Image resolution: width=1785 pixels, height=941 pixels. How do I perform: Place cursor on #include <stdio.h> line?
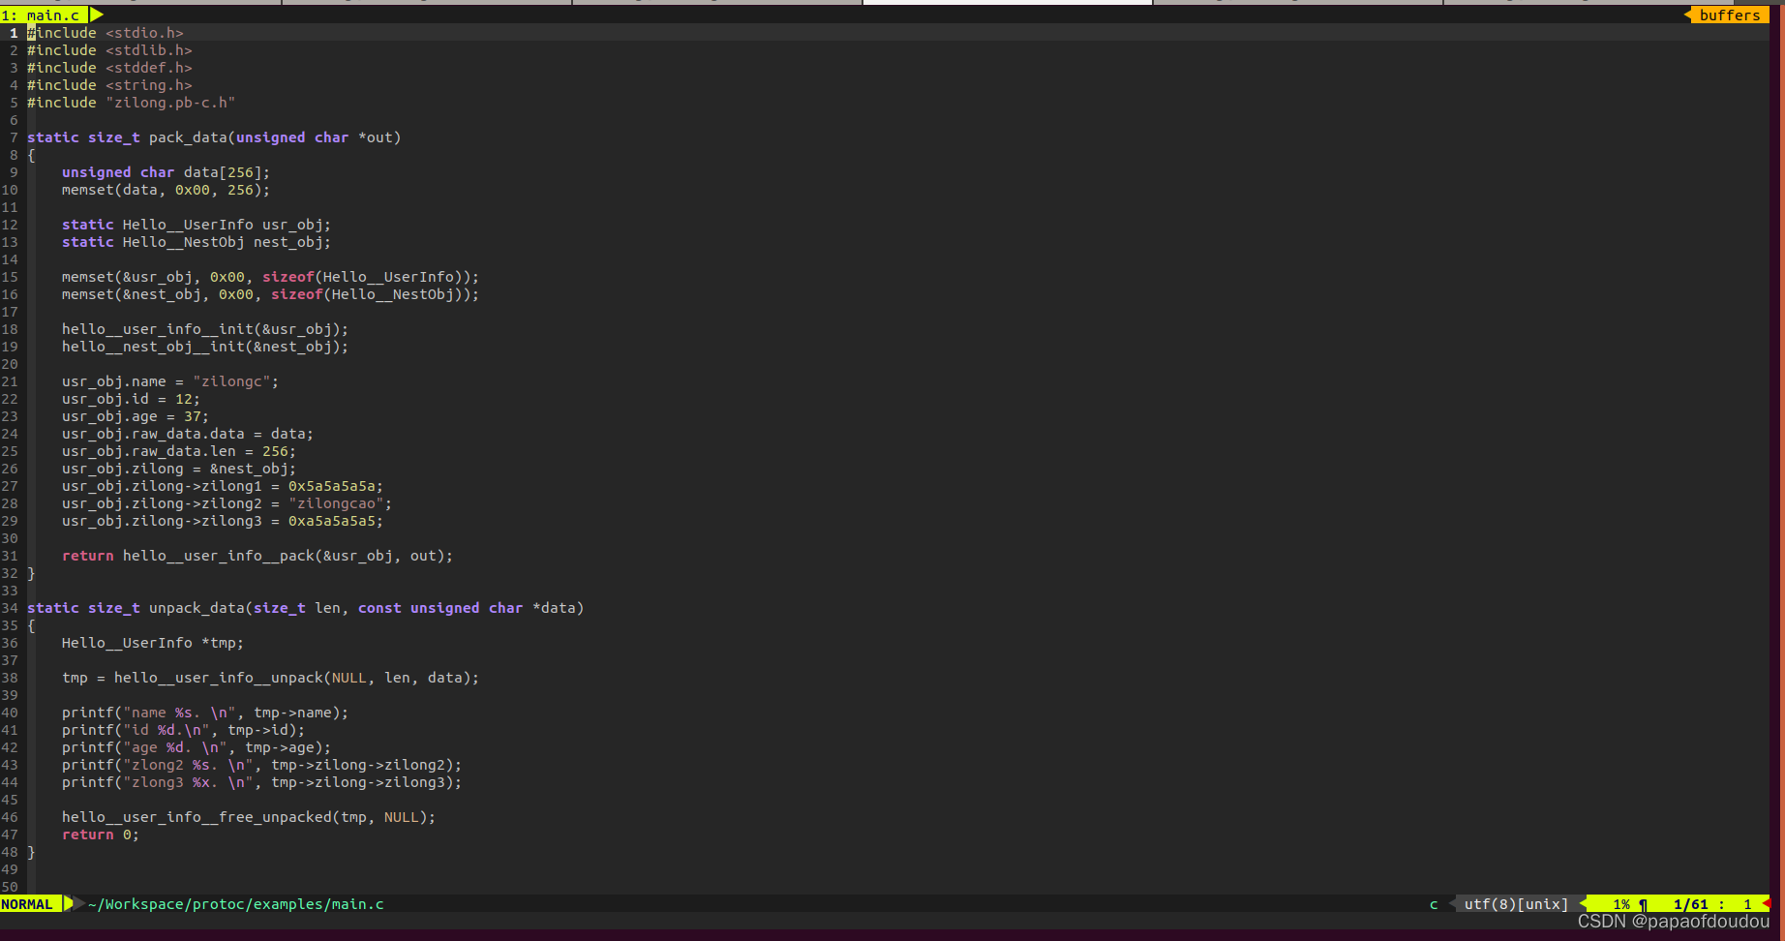[106, 33]
